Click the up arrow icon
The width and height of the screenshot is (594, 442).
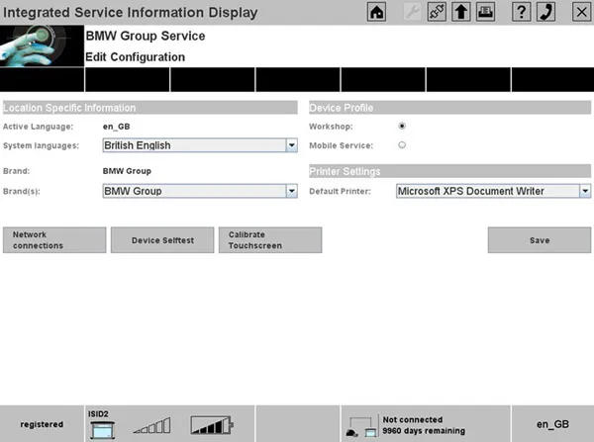461,12
